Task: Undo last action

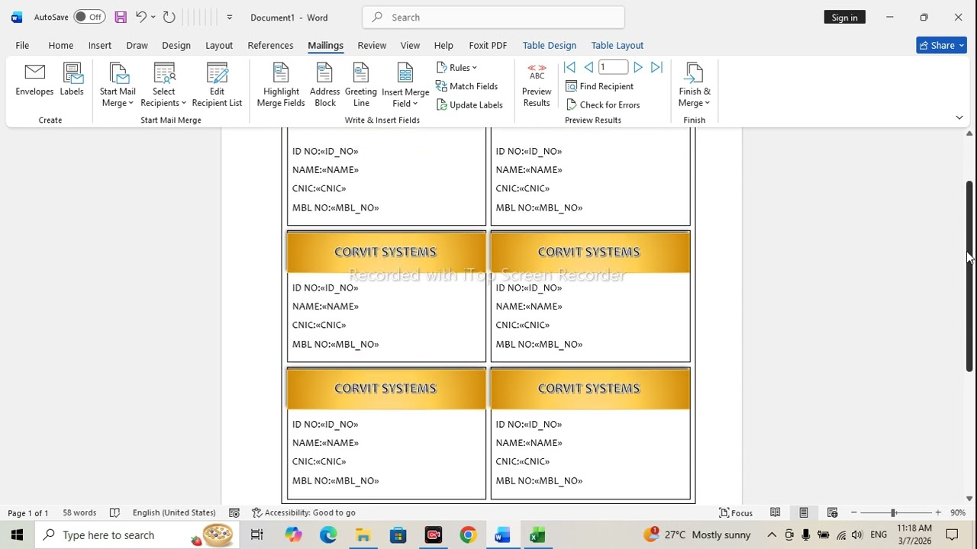Action: coord(140,17)
